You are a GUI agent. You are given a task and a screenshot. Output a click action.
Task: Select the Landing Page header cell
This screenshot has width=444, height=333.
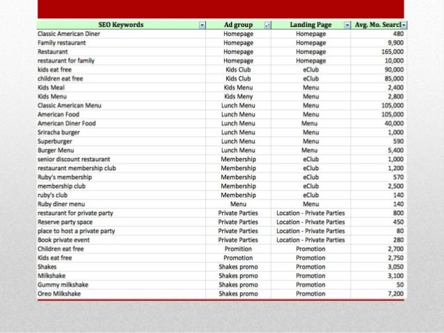coord(310,25)
